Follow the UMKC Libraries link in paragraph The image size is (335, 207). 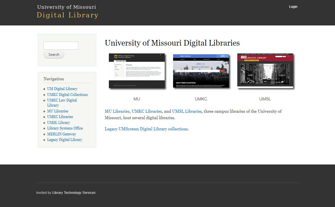click(147, 111)
